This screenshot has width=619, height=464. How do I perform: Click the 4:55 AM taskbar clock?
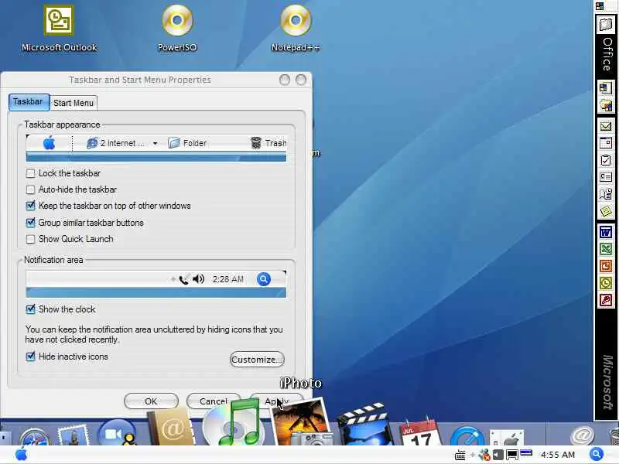(557, 455)
